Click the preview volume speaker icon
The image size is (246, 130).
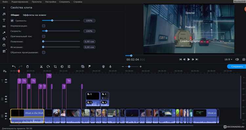click(237, 59)
